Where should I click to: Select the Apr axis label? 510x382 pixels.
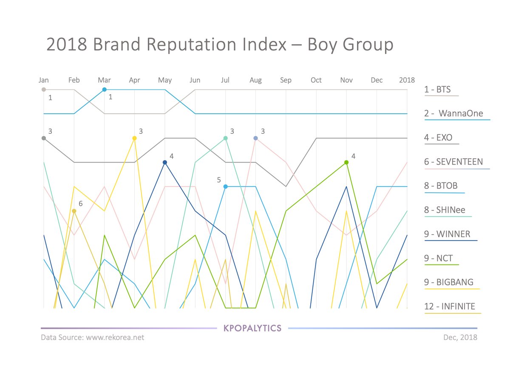point(134,80)
